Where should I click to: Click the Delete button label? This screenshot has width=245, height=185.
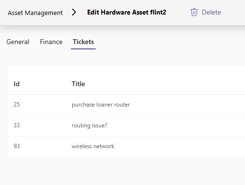[211, 12]
